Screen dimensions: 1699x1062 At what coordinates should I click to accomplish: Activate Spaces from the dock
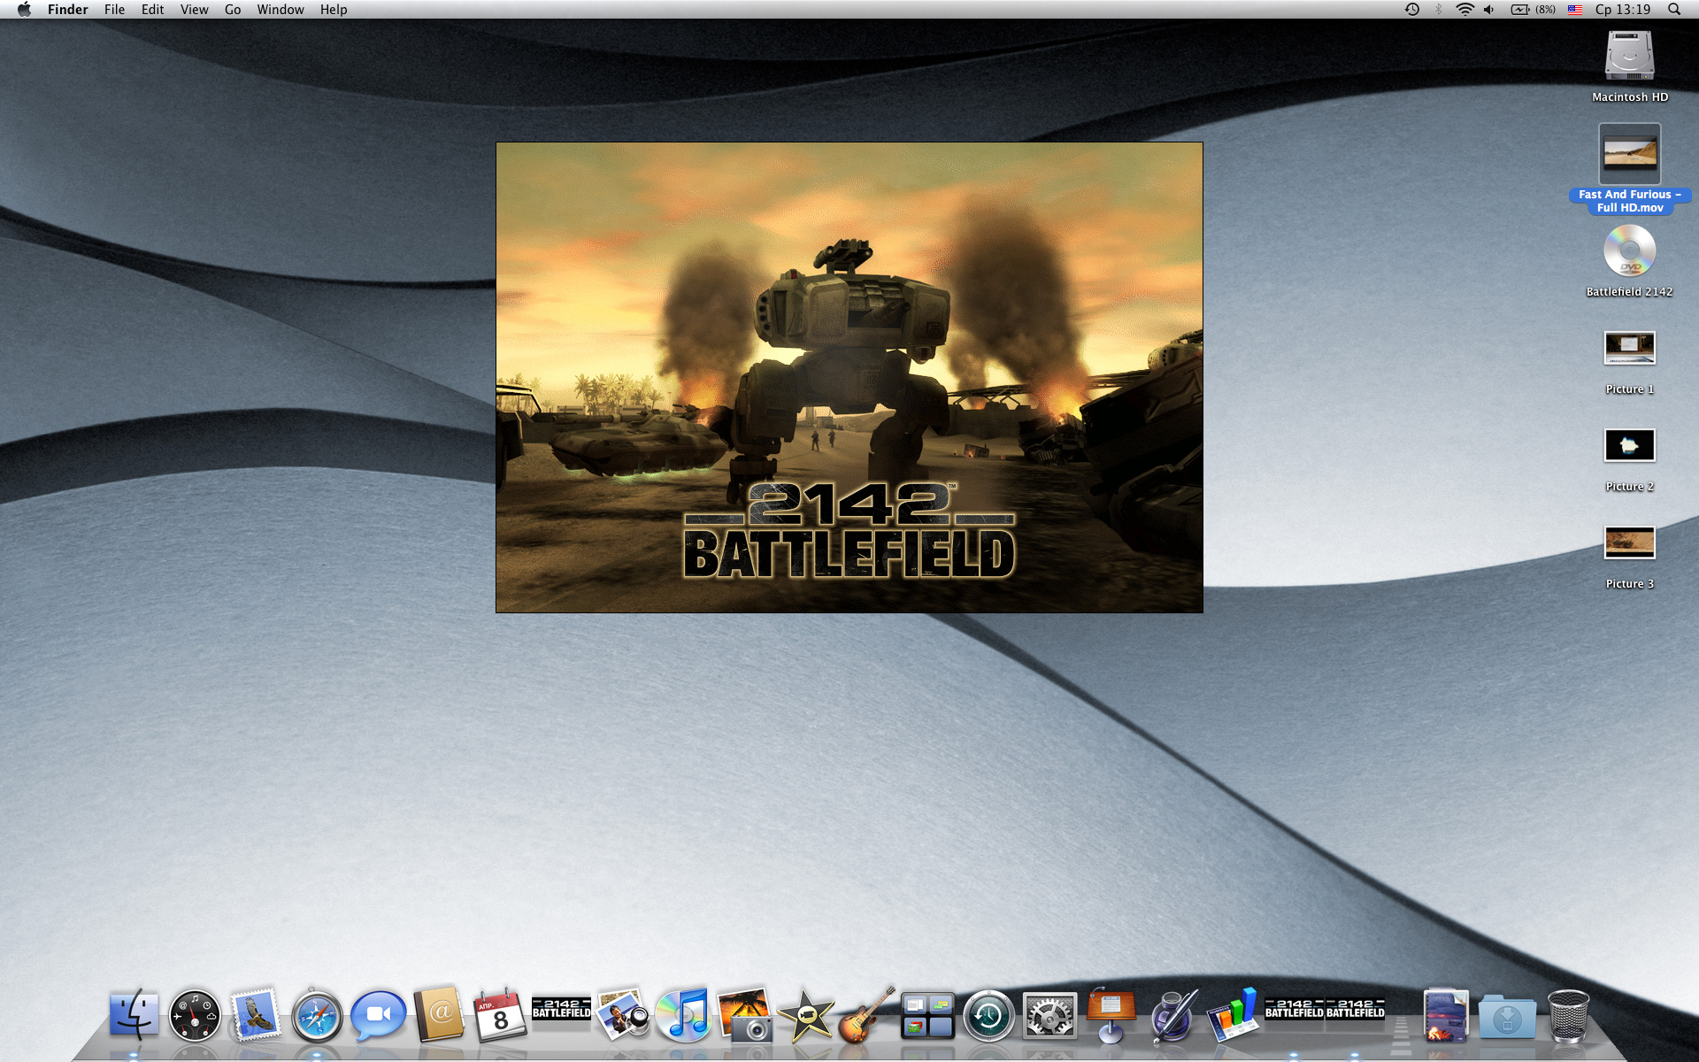(x=927, y=1016)
